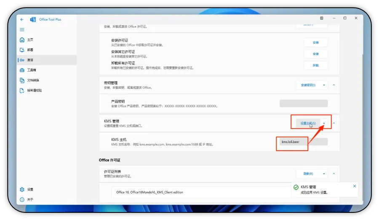The width and height of the screenshot is (379, 220).
Task: Click the compact mode icon in title bar
Action: click(x=322, y=18)
